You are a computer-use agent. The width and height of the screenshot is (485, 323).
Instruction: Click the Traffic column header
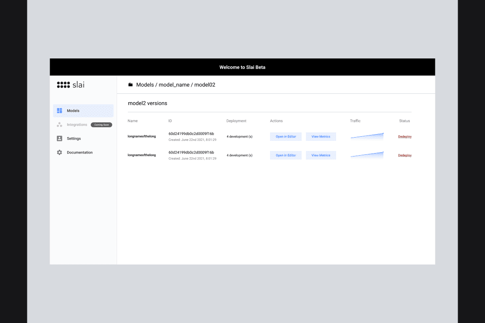click(x=355, y=121)
